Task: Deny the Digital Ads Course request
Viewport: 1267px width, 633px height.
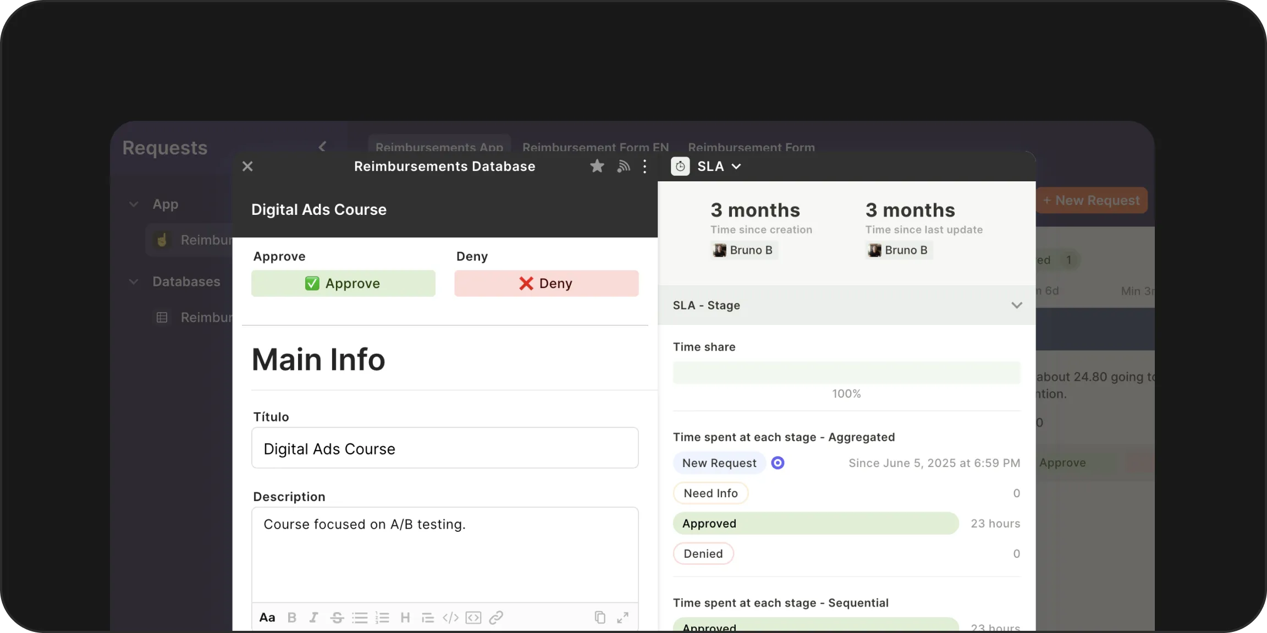Action: tap(546, 283)
